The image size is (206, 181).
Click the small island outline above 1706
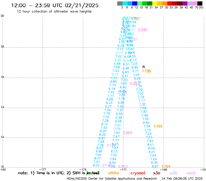pos(144,67)
